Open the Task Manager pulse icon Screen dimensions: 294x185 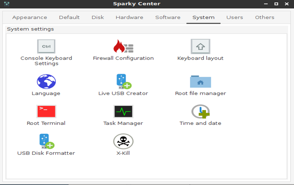(x=123, y=111)
